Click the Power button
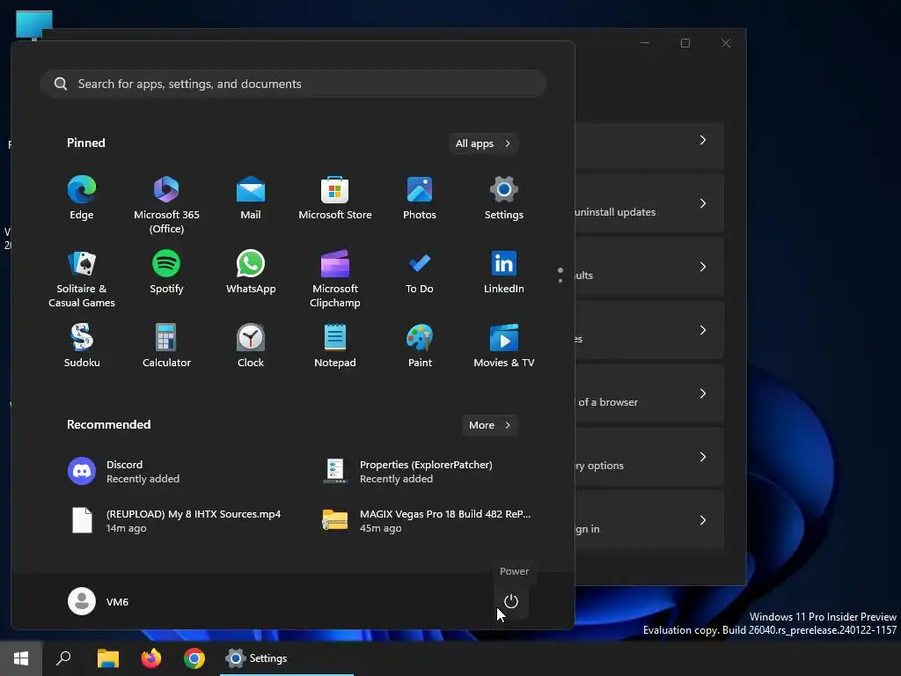Screen dimensions: 901x676 tap(511, 601)
